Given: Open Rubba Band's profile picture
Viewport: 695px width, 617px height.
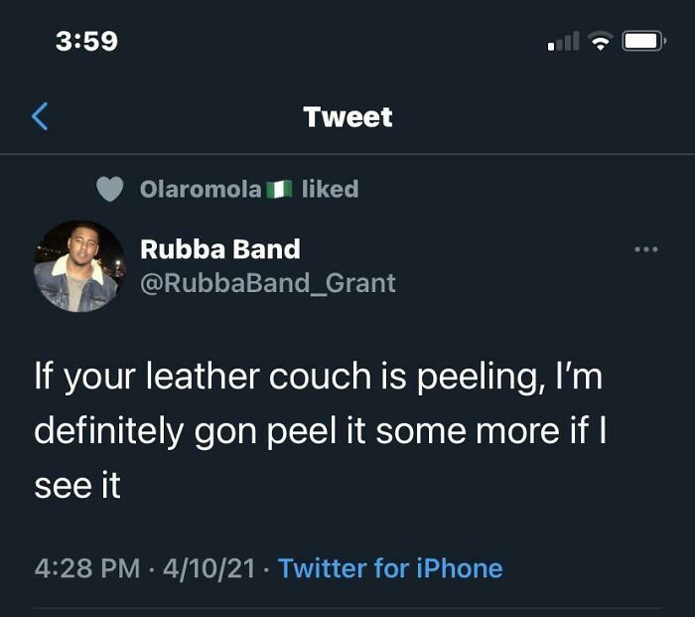Looking at the screenshot, I should tap(79, 266).
